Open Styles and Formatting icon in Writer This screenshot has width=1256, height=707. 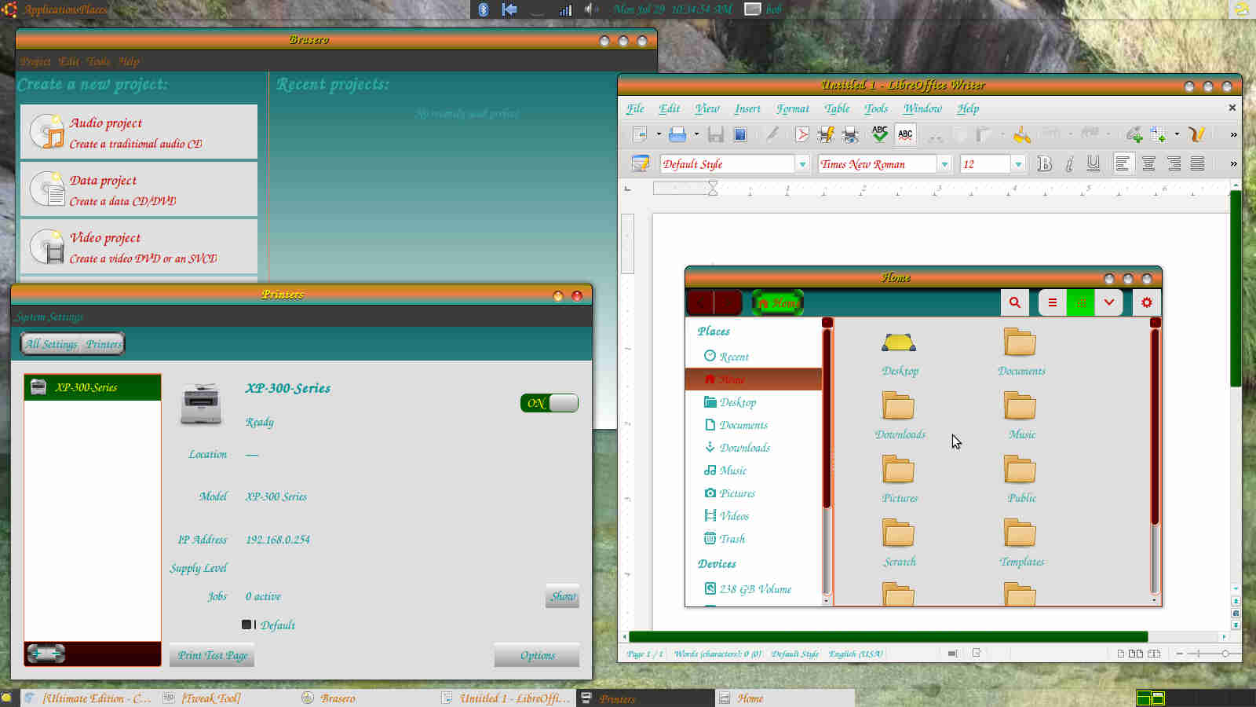[641, 163]
